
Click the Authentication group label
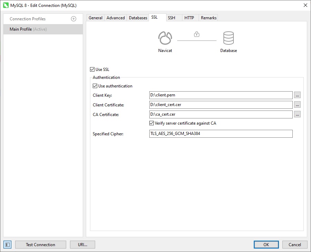(106, 77)
